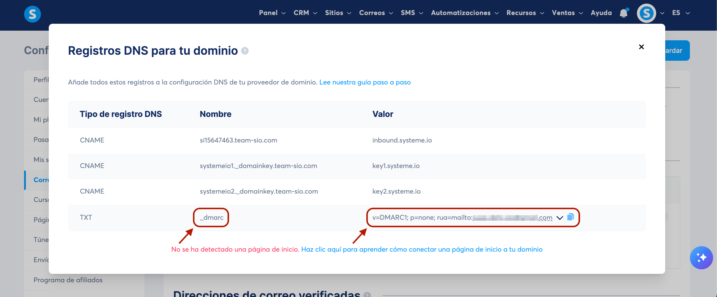This screenshot has height=297, width=717.
Task: Click link to learn connecting a homepage
Action: coord(422,250)
